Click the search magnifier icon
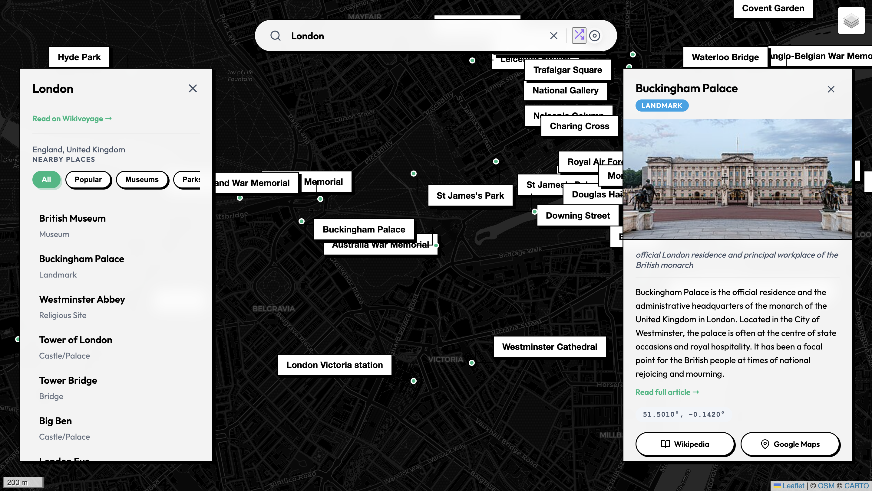Viewport: 872px width, 491px height. (275, 36)
